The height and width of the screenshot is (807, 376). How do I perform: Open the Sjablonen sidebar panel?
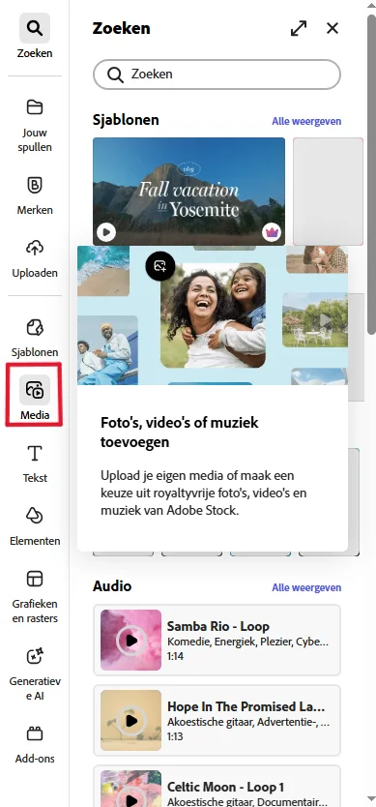click(x=35, y=338)
